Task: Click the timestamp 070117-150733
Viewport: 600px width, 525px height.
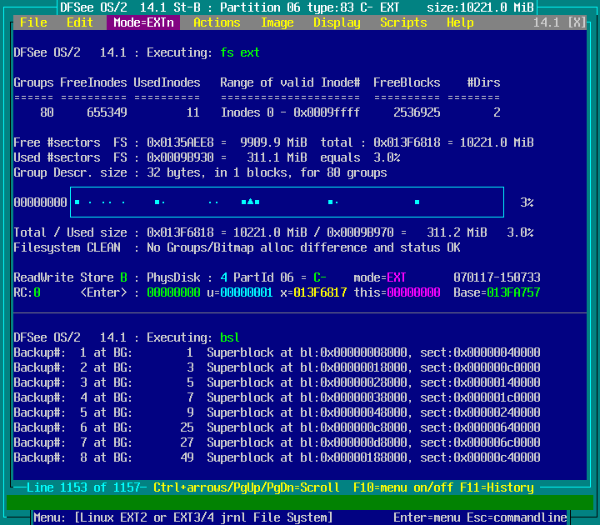Action: (497, 277)
